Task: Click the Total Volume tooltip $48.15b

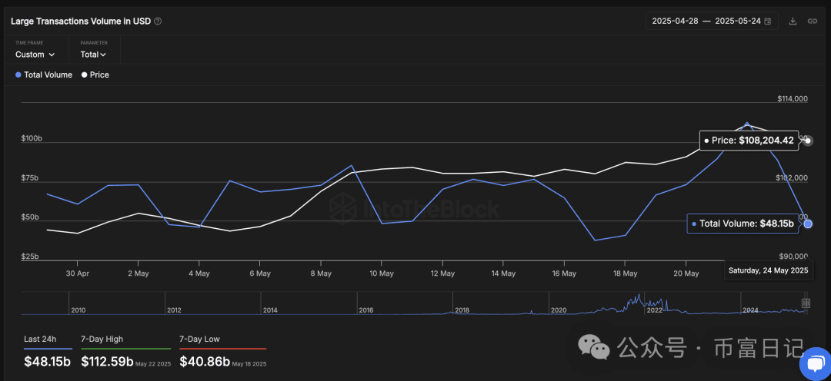Action: click(x=743, y=224)
